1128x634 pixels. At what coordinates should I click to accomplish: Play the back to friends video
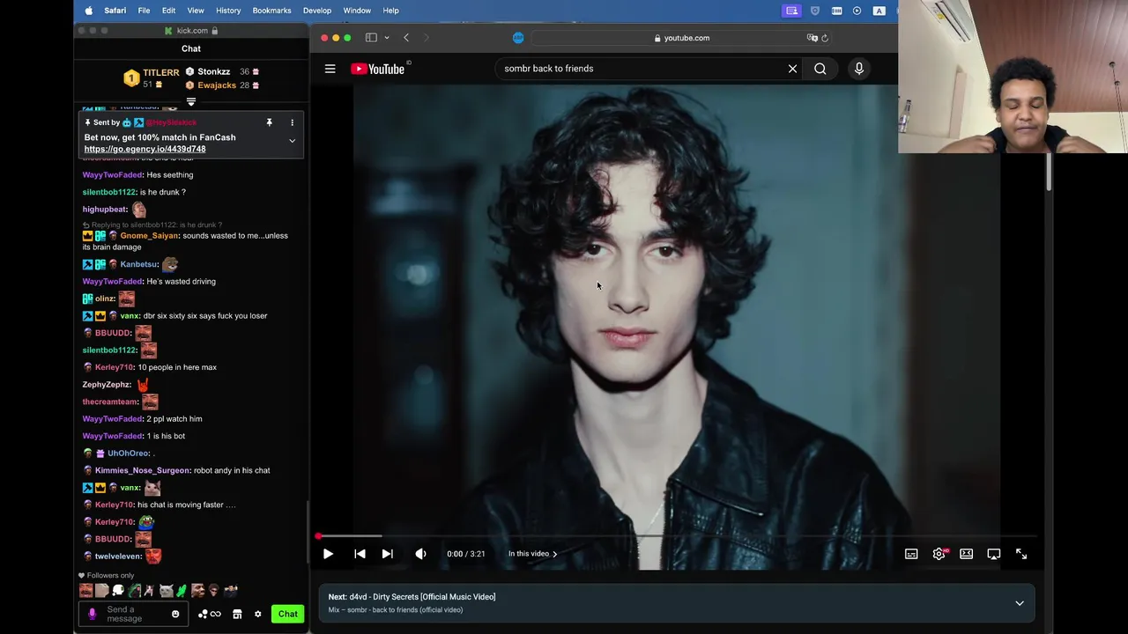point(328,554)
